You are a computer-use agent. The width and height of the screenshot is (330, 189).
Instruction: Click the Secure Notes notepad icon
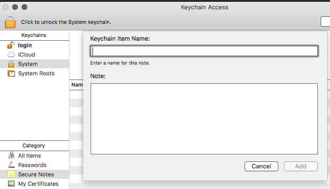[x=11, y=174]
